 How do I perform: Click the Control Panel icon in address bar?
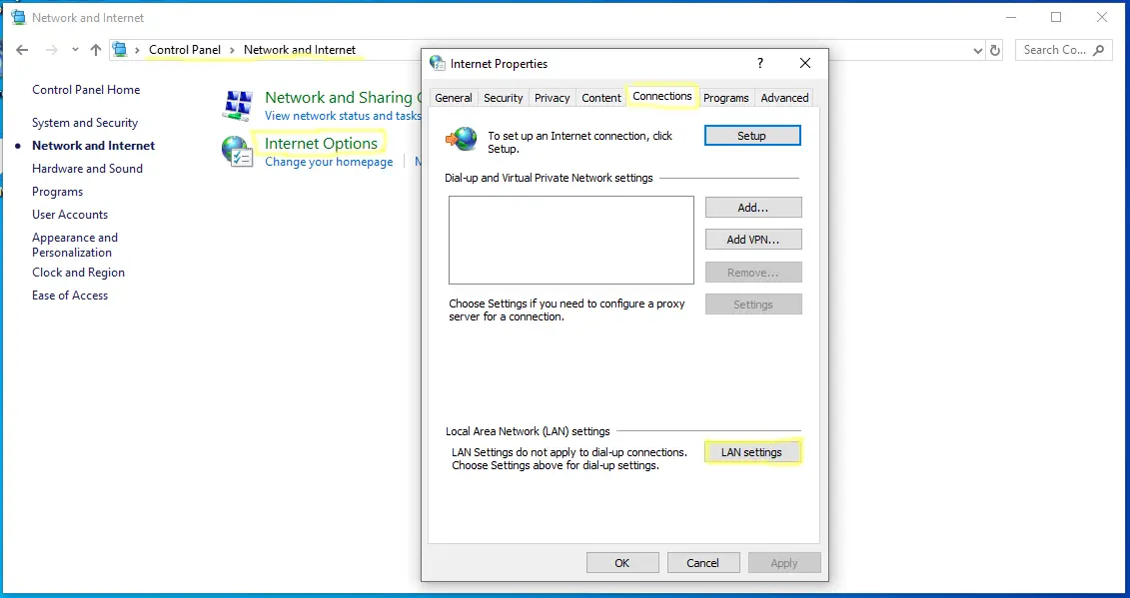(120, 50)
